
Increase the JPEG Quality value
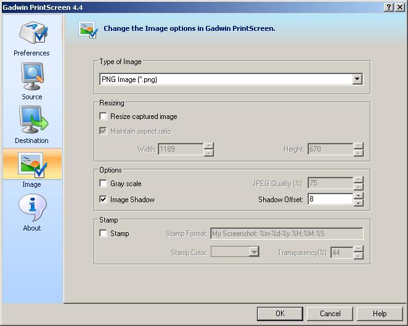pyautogui.click(x=359, y=180)
